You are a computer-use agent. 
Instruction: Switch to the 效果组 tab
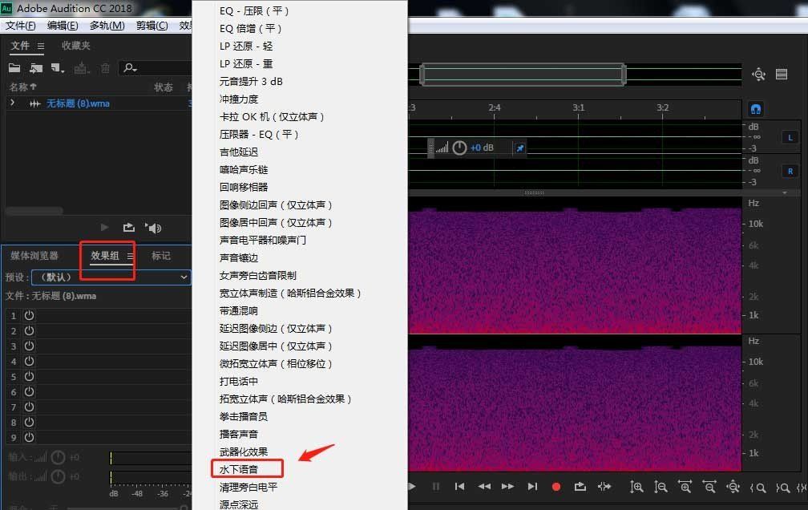click(104, 256)
